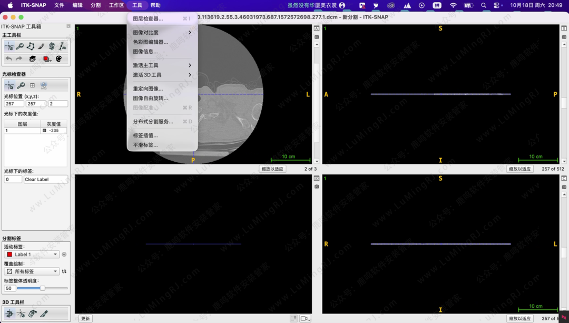Select the Zoom/Pan tool in main toolbar

tap(19, 46)
